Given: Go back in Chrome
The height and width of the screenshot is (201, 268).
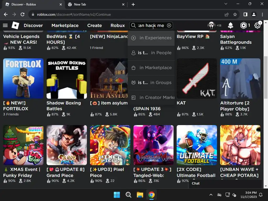Looking at the screenshot, I should (6, 15).
